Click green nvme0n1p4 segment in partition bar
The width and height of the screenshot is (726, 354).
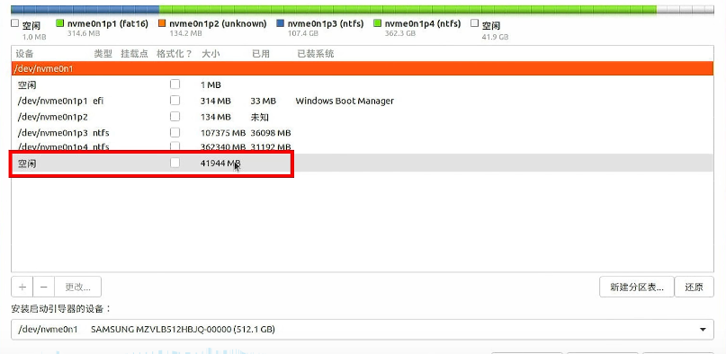tap(408, 9)
